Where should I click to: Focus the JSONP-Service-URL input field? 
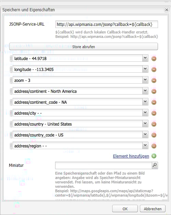pyautogui.click(x=106, y=25)
